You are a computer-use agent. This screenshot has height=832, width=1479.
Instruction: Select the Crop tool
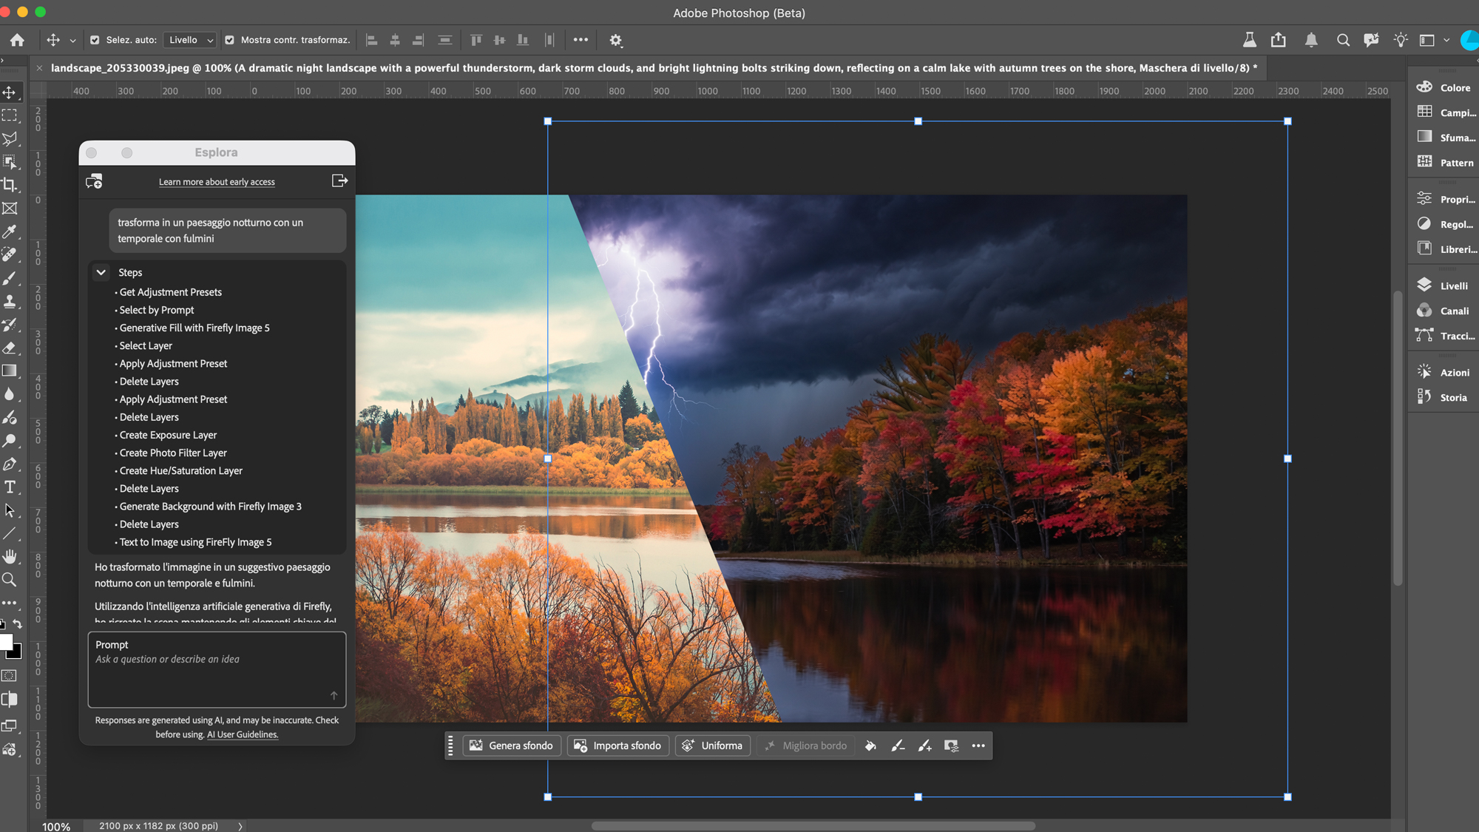point(10,185)
